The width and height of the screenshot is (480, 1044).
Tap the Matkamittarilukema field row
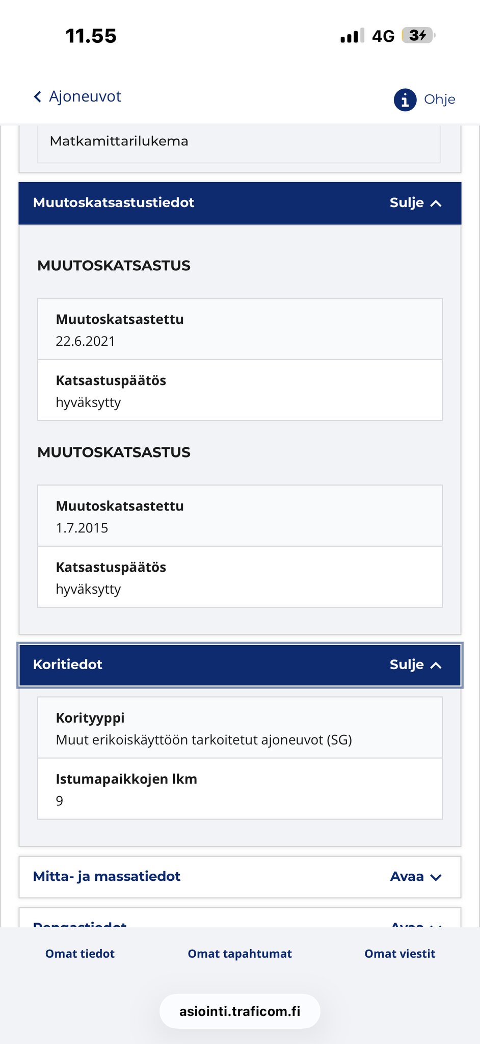point(238,142)
